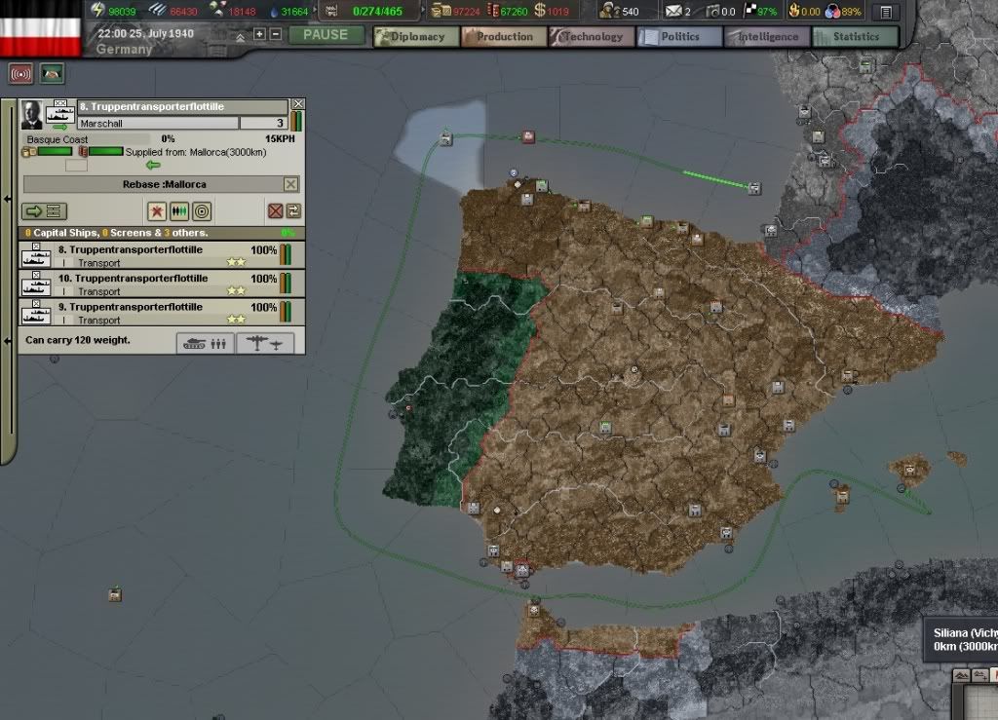The height and width of the screenshot is (720, 998).
Task: Open the orders list button with green arrow
Action: click(x=44, y=211)
